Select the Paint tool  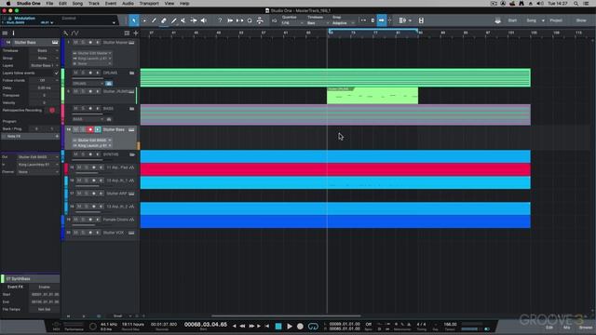(x=174, y=20)
